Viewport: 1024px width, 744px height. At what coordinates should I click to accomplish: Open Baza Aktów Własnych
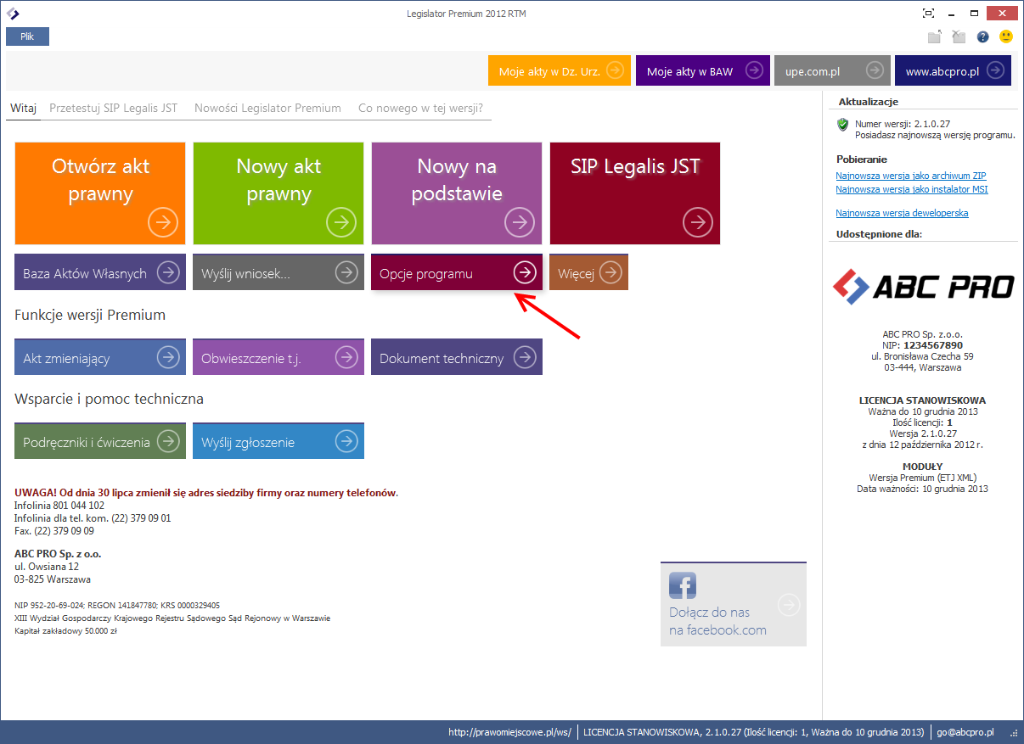pyautogui.click(x=100, y=272)
